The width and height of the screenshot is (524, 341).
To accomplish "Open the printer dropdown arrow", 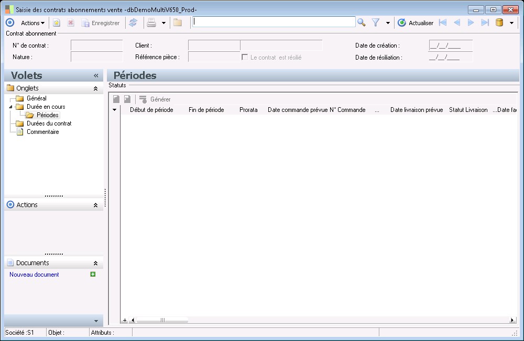I will [x=163, y=23].
